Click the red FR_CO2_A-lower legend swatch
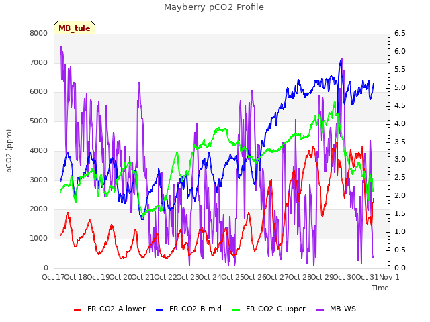Screen dimensions: 430x322 (78, 310)
